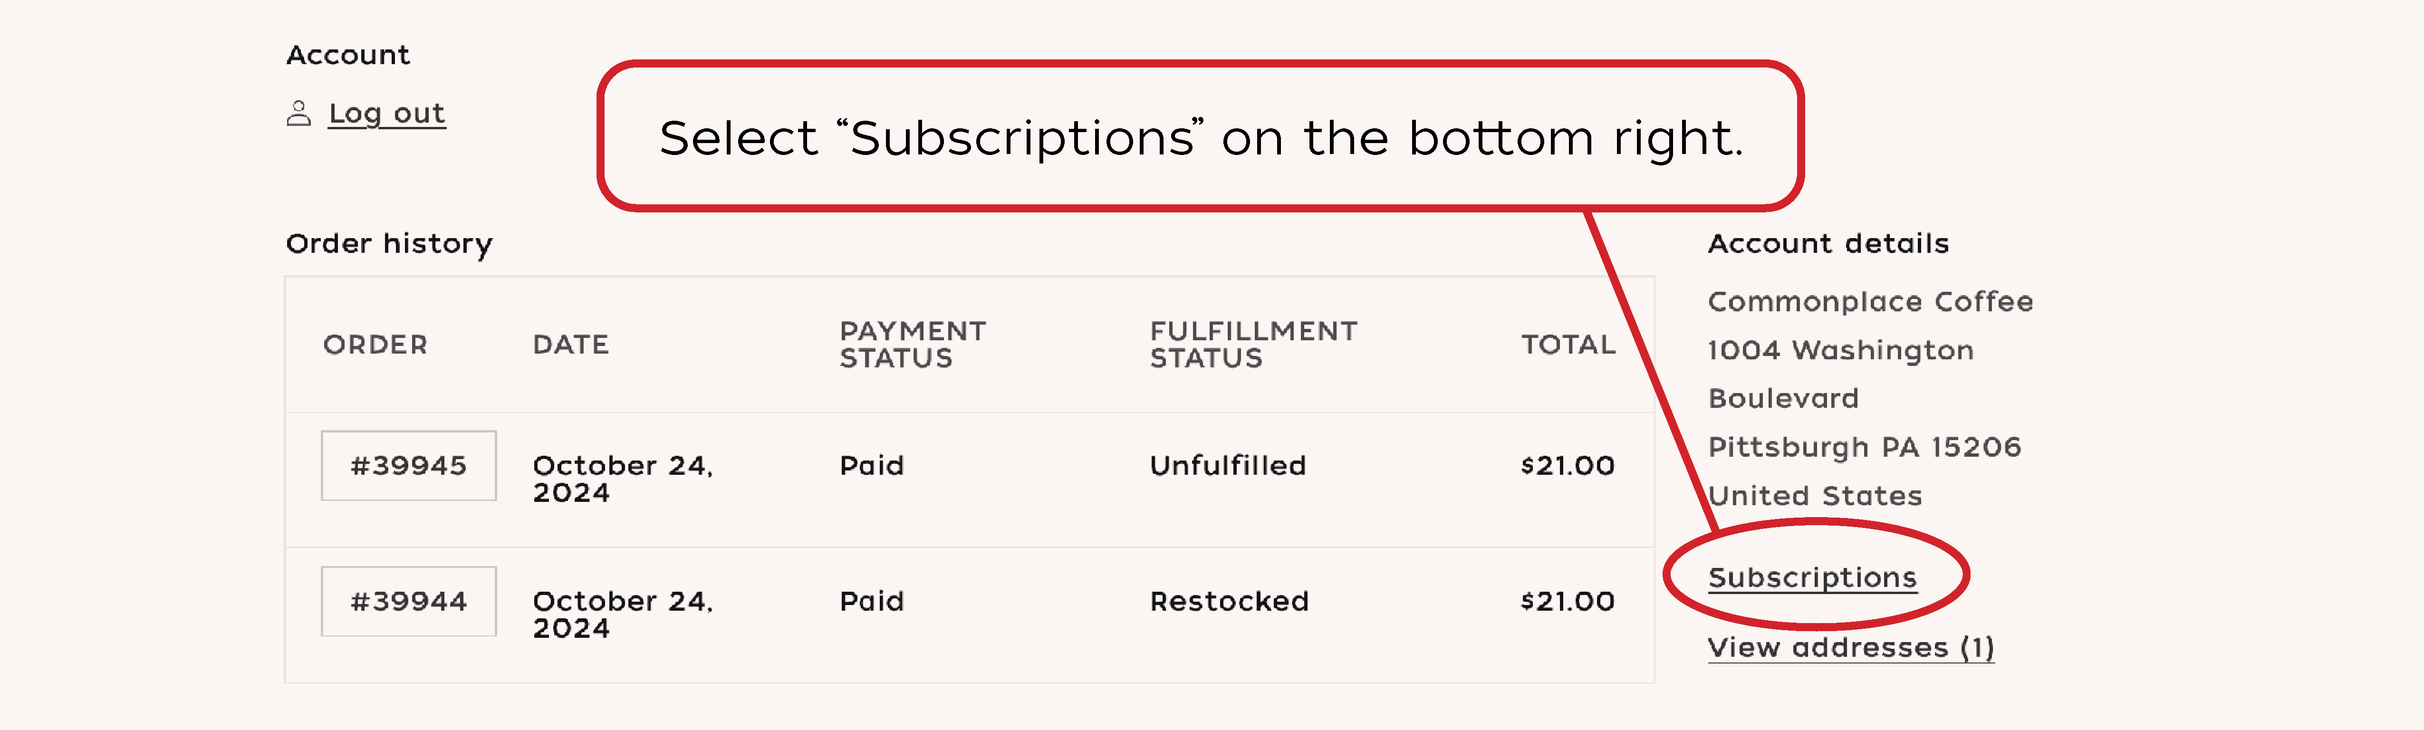Open the Subscriptions link
The image size is (2424, 730).
pyautogui.click(x=1811, y=576)
